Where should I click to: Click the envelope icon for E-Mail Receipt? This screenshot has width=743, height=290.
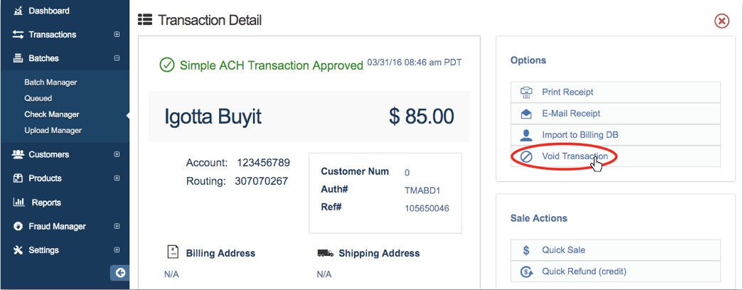pyautogui.click(x=526, y=114)
